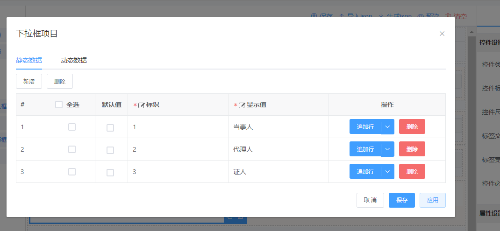Click the 取消 button
Image resolution: width=500 pixels, height=231 pixels.
370,200
